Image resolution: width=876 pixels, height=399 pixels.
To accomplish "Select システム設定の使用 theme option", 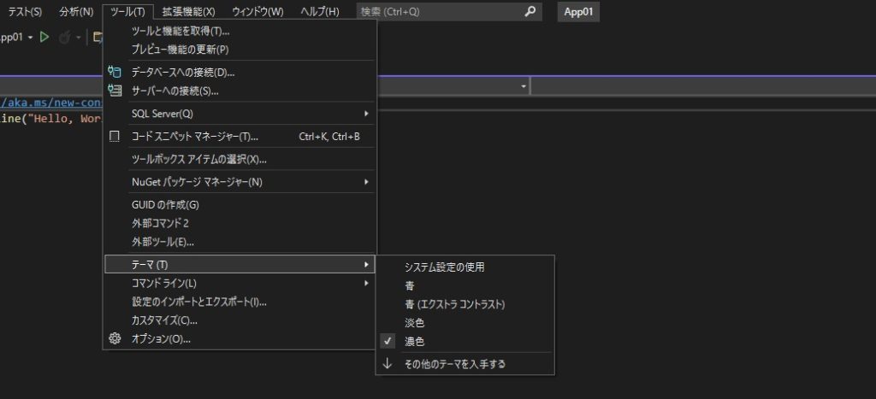I will pos(444,267).
